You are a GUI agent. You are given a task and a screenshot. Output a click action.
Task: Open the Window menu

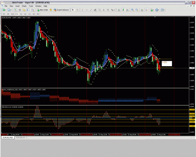(38, 6)
